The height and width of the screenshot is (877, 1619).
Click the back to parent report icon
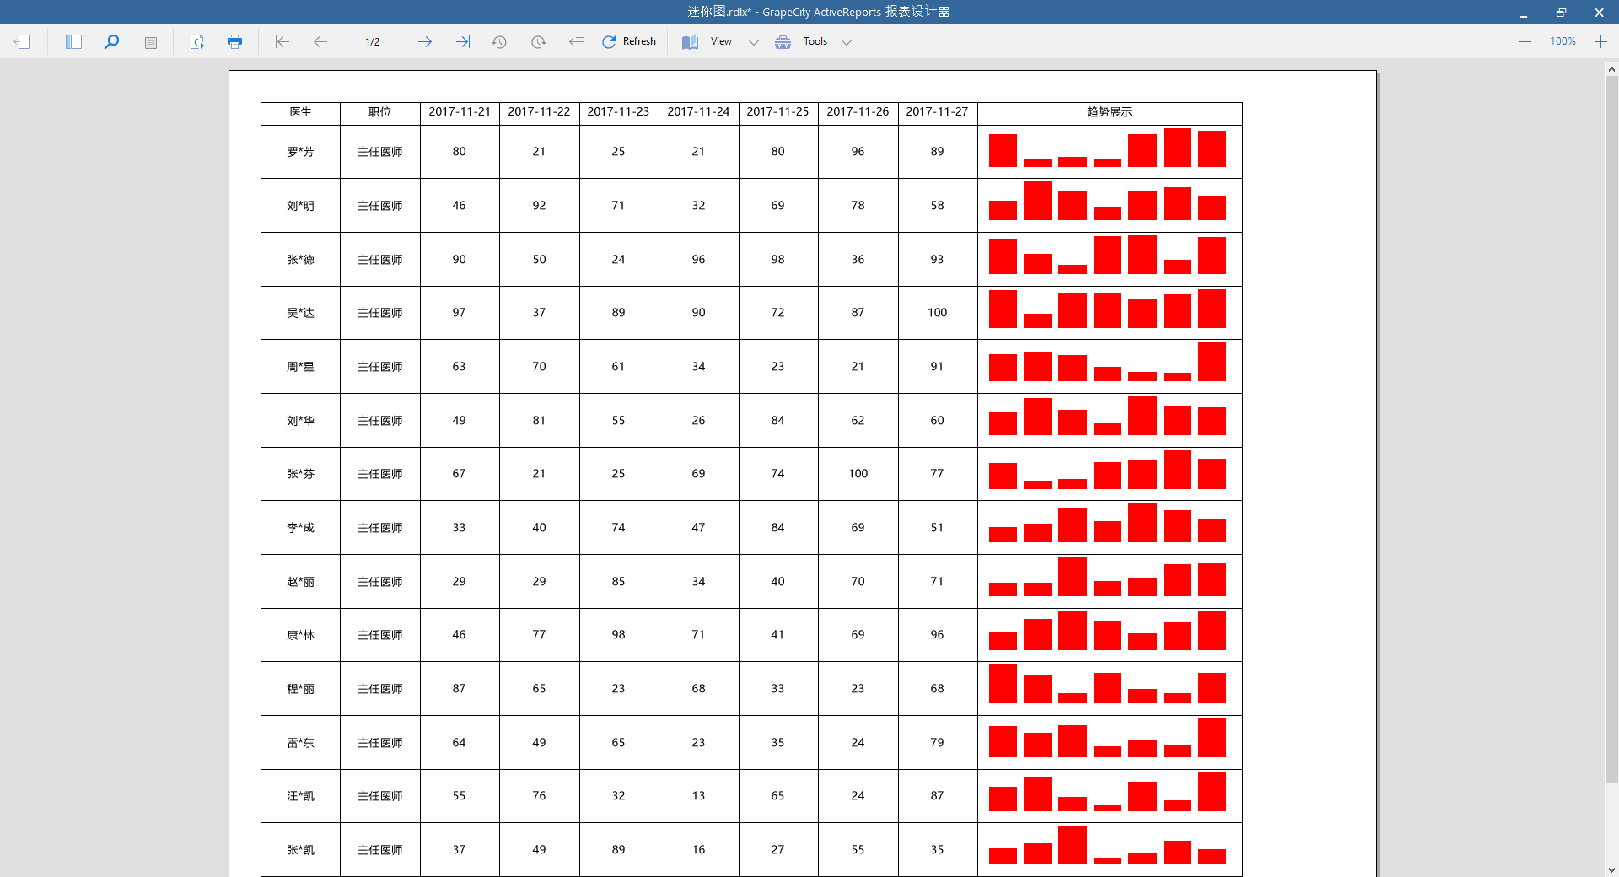point(576,41)
